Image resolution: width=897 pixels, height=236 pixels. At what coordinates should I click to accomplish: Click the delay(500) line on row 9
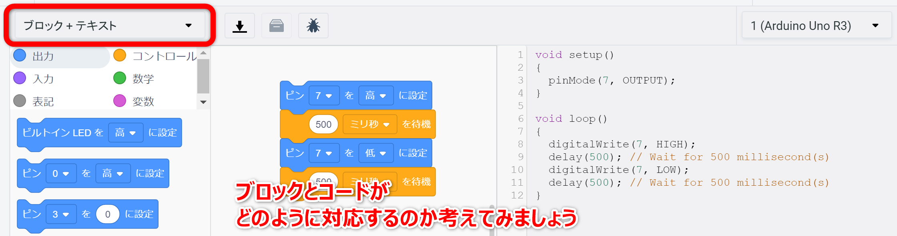click(x=688, y=157)
